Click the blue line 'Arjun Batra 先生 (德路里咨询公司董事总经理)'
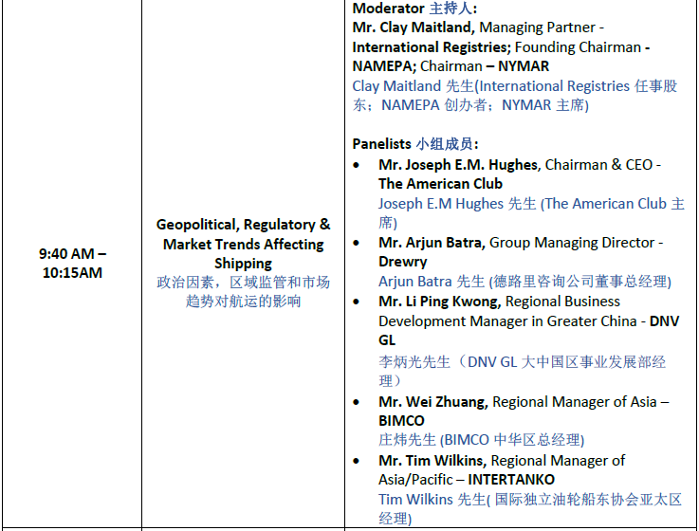 pos(524,282)
